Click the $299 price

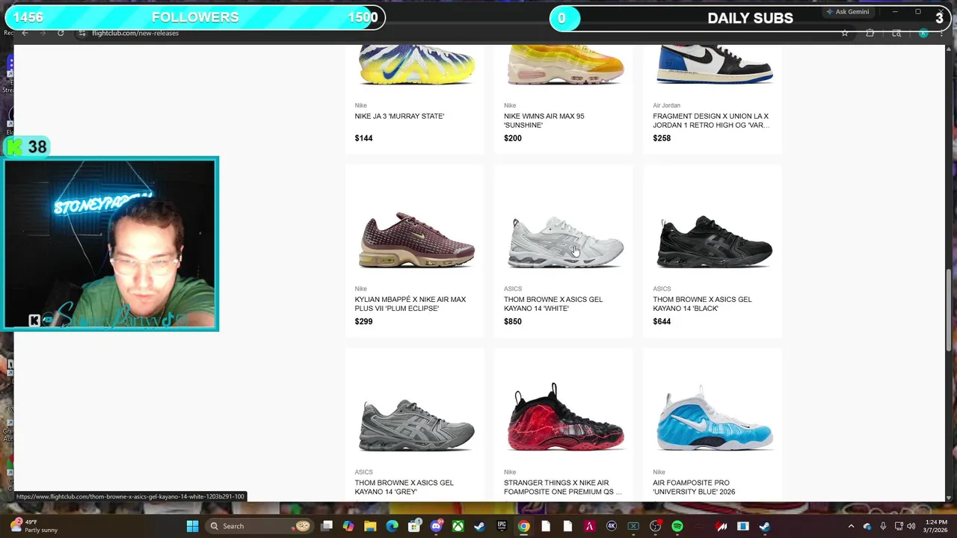[363, 321]
